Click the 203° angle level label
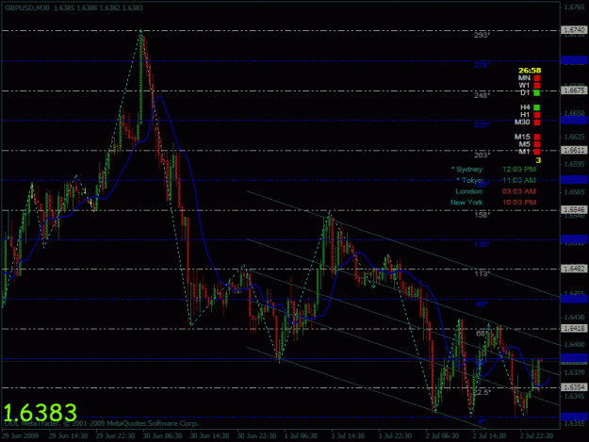 pos(482,156)
